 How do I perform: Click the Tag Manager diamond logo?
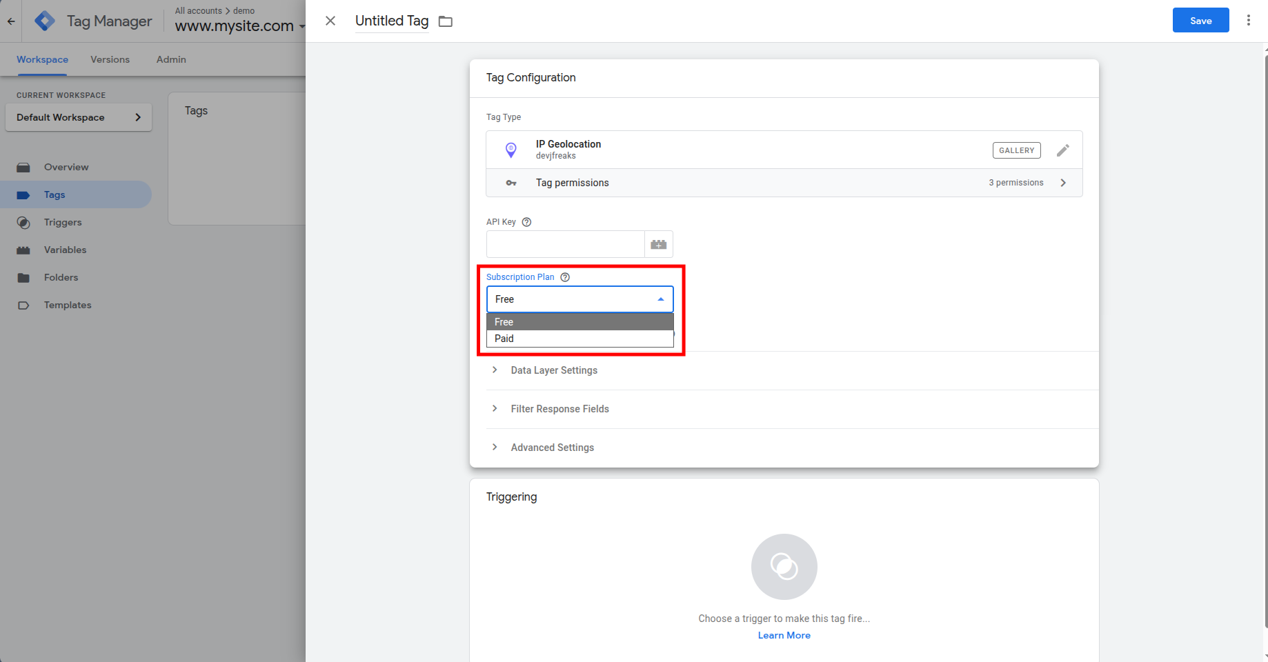coord(45,21)
